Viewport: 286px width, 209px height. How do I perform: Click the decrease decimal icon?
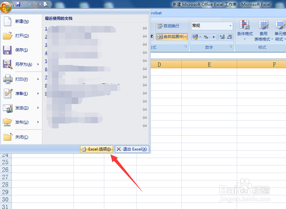pos(229,37)
